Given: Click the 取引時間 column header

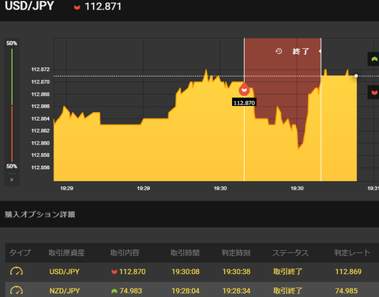Looking at the screenshot, I should coord(185,253).
